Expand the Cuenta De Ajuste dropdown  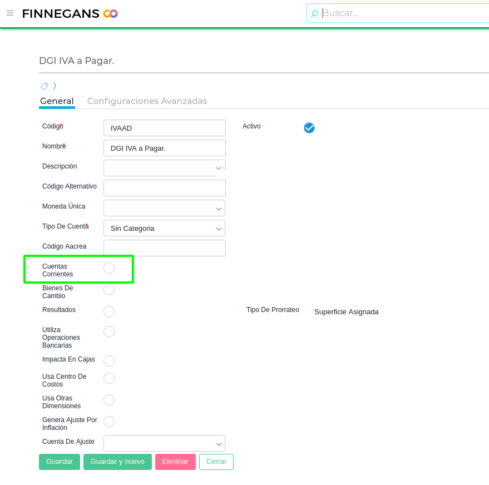[x=219, y=444]
